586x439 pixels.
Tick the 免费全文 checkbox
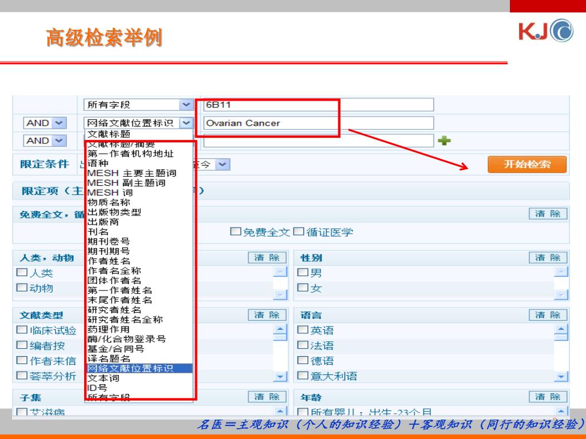tap(235, 232)
